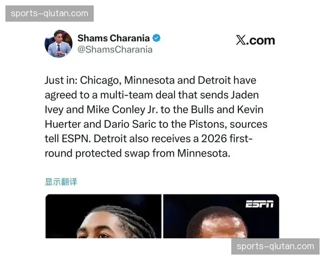
Task: Open Shams Charania's profile avatar photo
Action: pyautogui.click(x=58, y=43)
